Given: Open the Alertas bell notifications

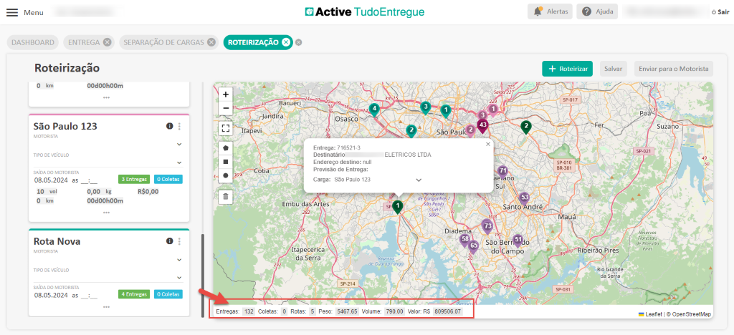Looking at the screenshot, I should click(x=550, y=11).
